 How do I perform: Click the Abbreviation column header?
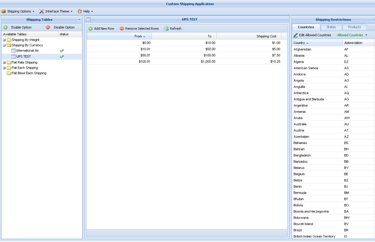(358, 43)
